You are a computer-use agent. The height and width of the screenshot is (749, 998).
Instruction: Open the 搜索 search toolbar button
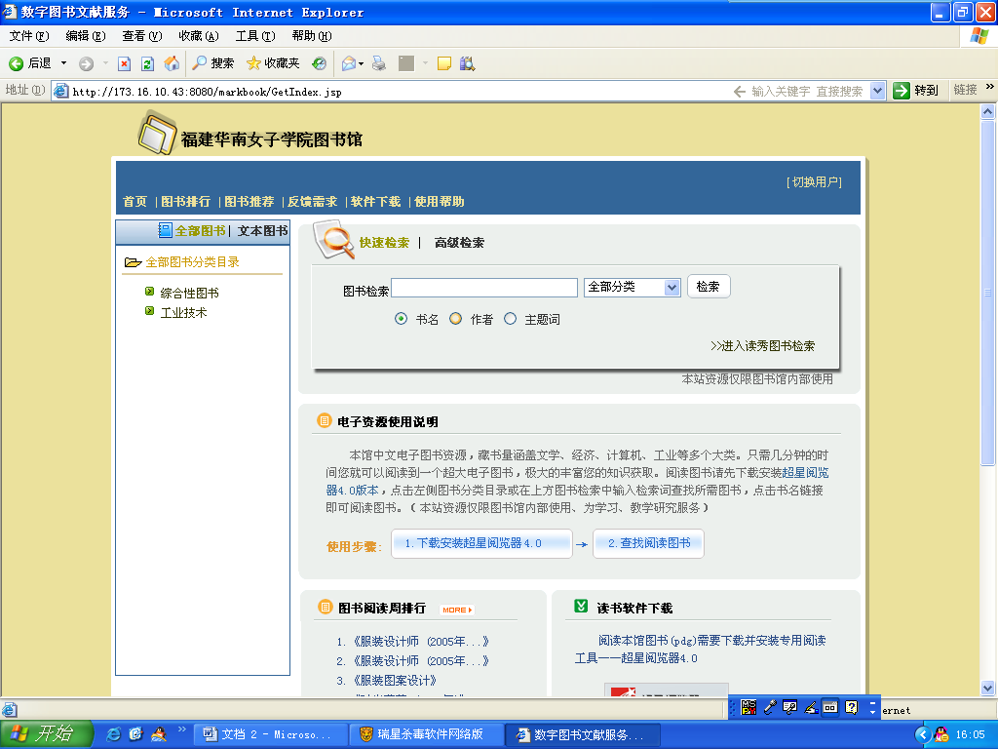[213, 63]
